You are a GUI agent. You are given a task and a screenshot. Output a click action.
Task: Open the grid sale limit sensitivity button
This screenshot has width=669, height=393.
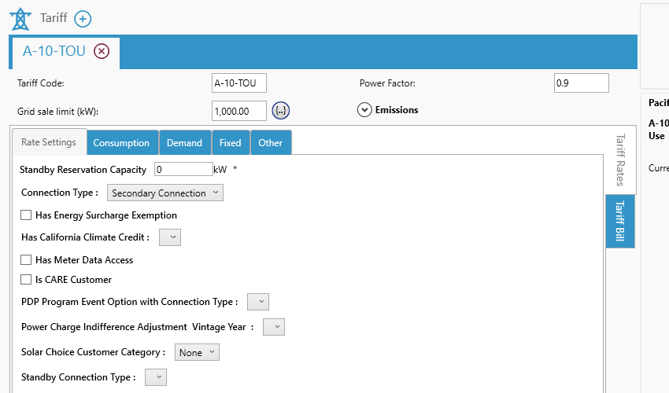pyautogui.click(x=281, y=111)
